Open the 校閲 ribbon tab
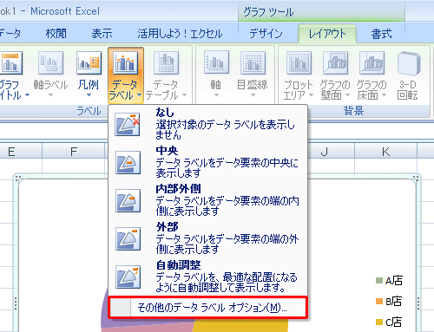The image size is (434, 332). 56,34
